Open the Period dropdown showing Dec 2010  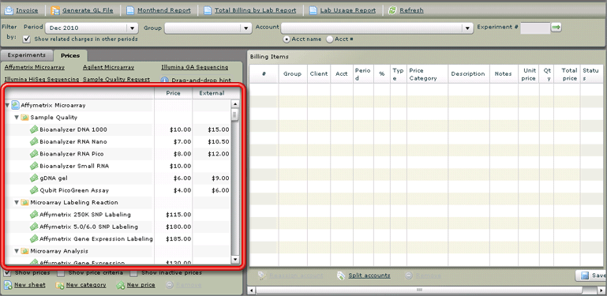[92, 28]
